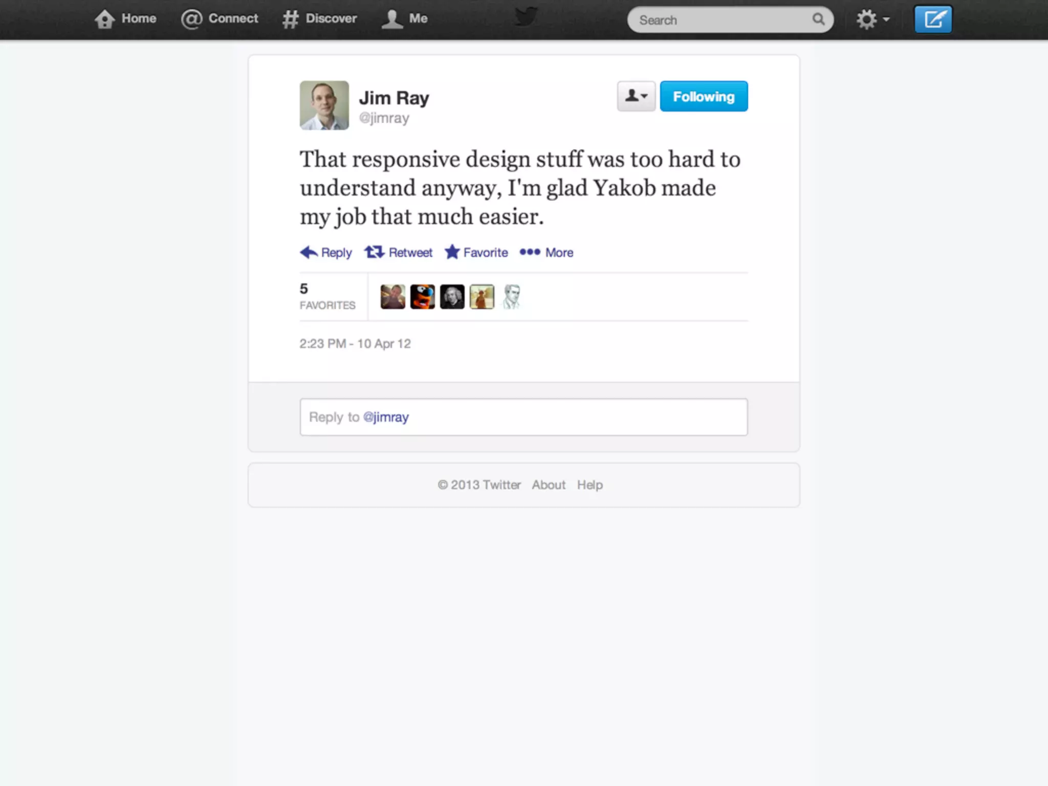Click the compose new tweet icon
The height and width of the screenshot is (786, 1048).
pyautogui.click(x=933, y=19)
